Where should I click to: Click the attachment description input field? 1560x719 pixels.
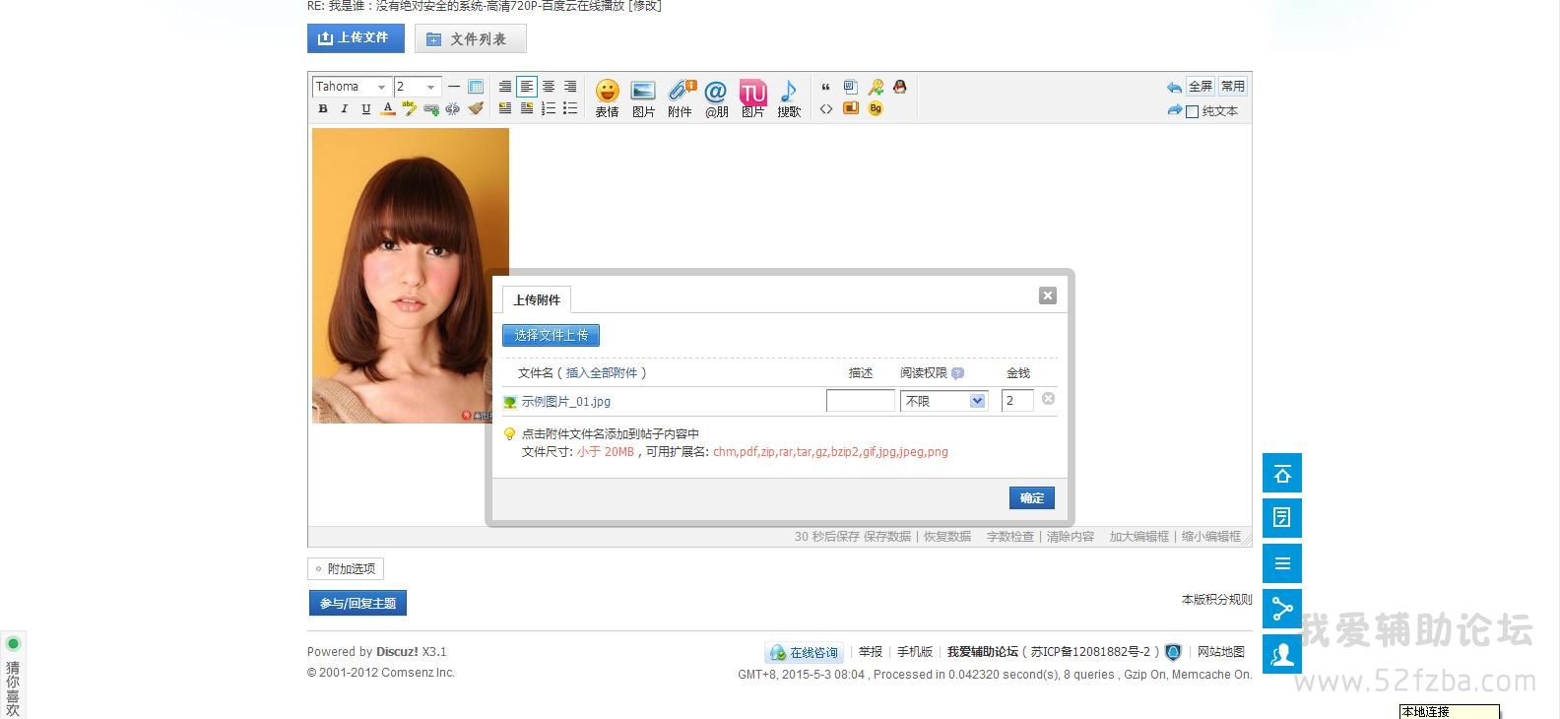861,400
